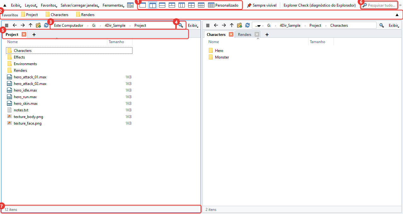Screen dimensions: 403x214
Task: Click the left pane search magnifier
Action: pos(181,25)
